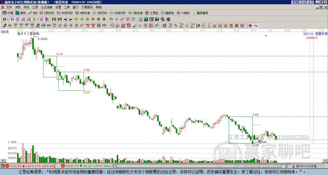Click the percent sign tool

176,26
